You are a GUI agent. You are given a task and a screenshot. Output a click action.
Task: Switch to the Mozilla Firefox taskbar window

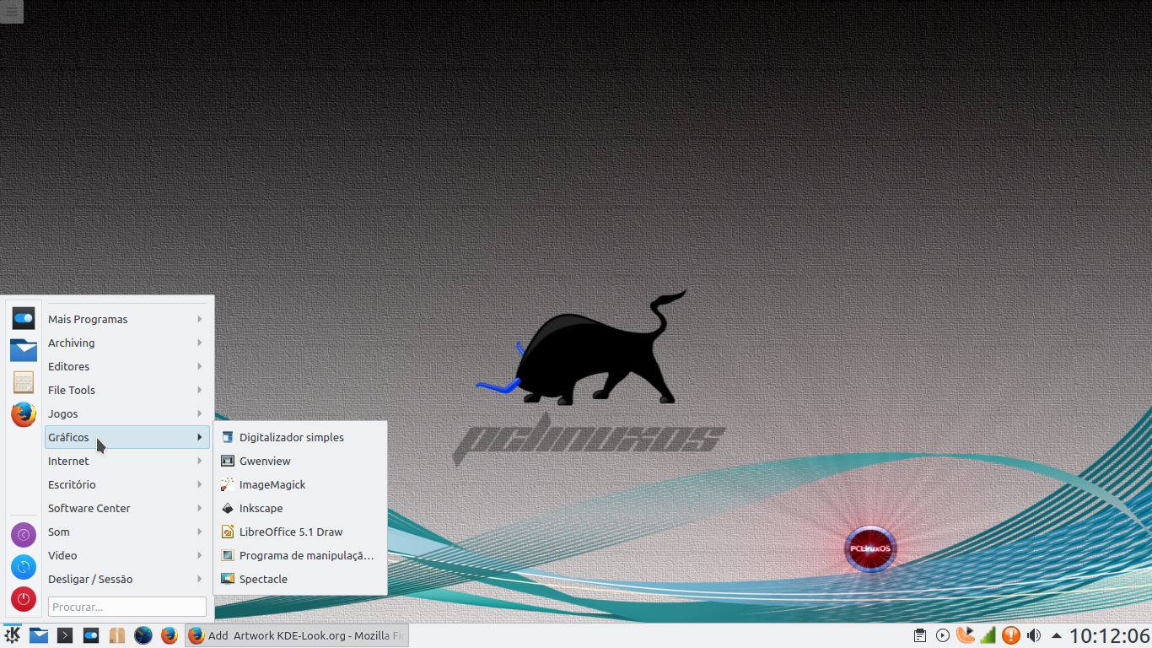pos(297,635)
